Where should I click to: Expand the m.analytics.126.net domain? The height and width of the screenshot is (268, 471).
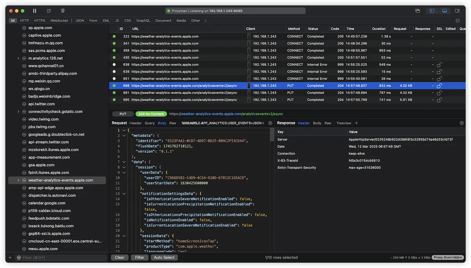(18, 58)
